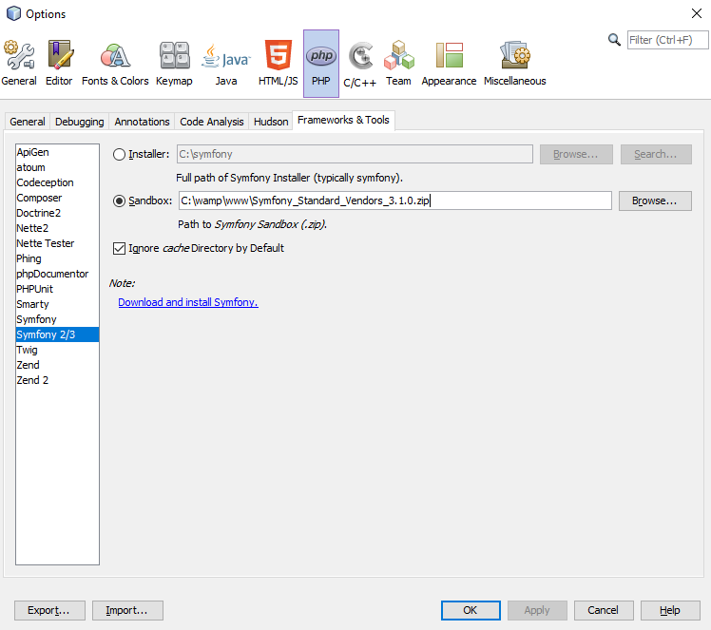The height and width of the screenshot is (630, 711).
Task: Click the Options dialog cube icon
Action: (x=13, y=13)
